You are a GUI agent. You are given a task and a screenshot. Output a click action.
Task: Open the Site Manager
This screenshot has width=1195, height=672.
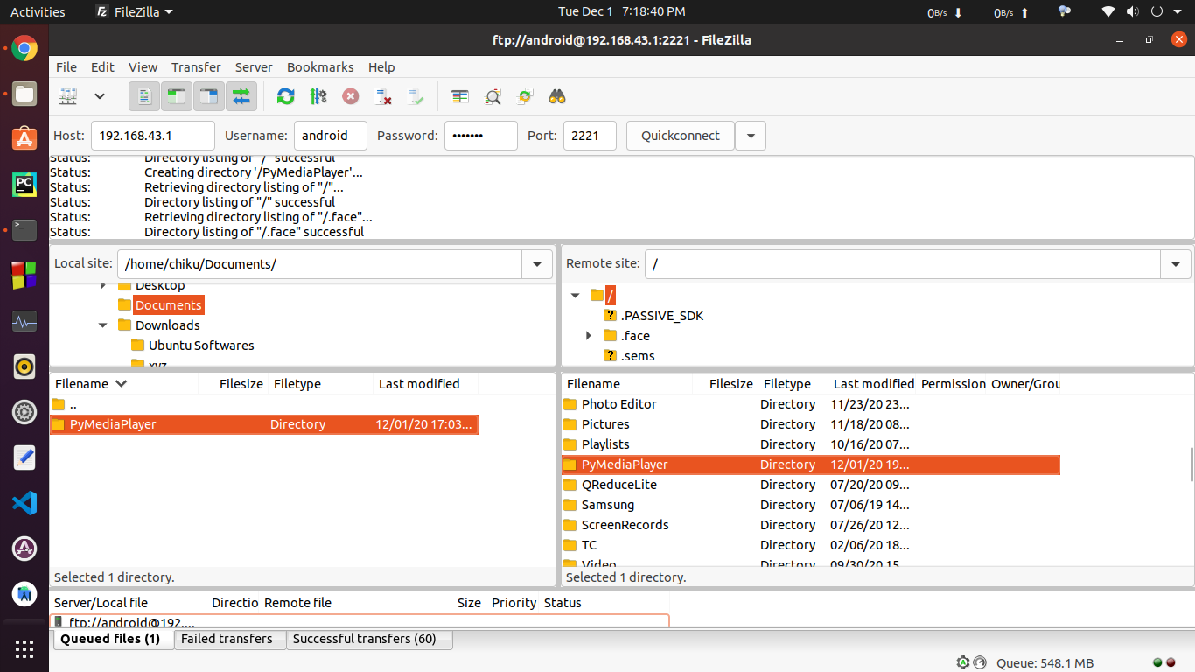(69, 96)
